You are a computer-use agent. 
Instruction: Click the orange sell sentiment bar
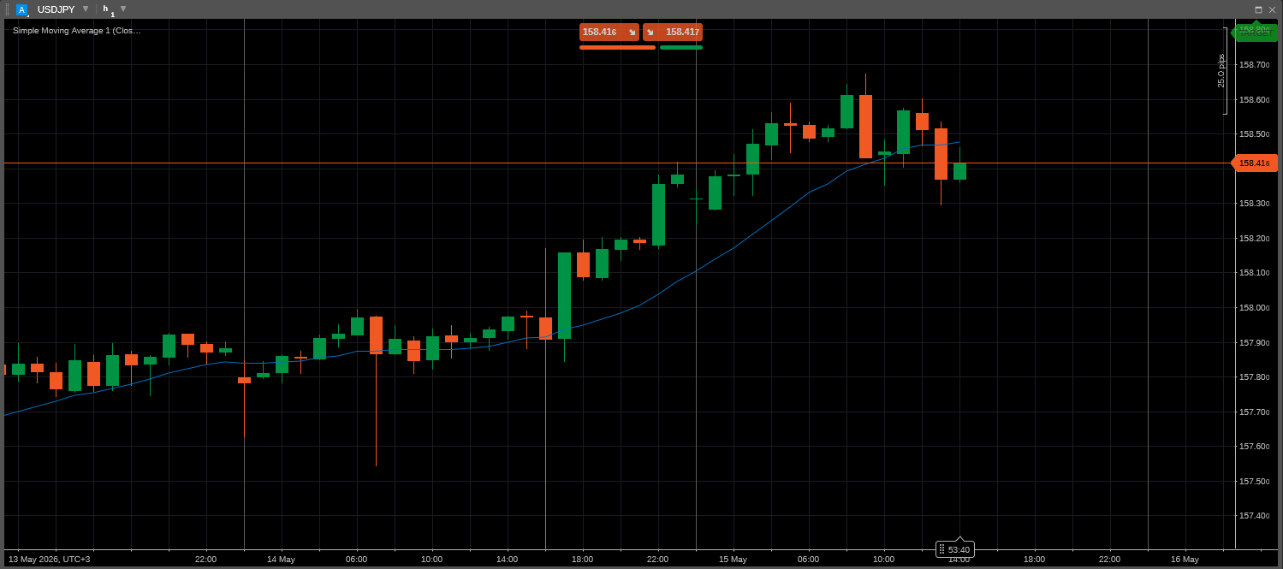(x=617, y=48)
